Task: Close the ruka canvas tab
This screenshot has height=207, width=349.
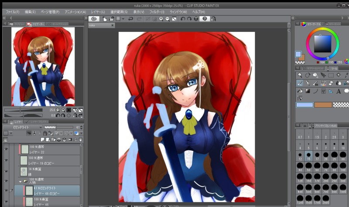Action: [113, 25]
